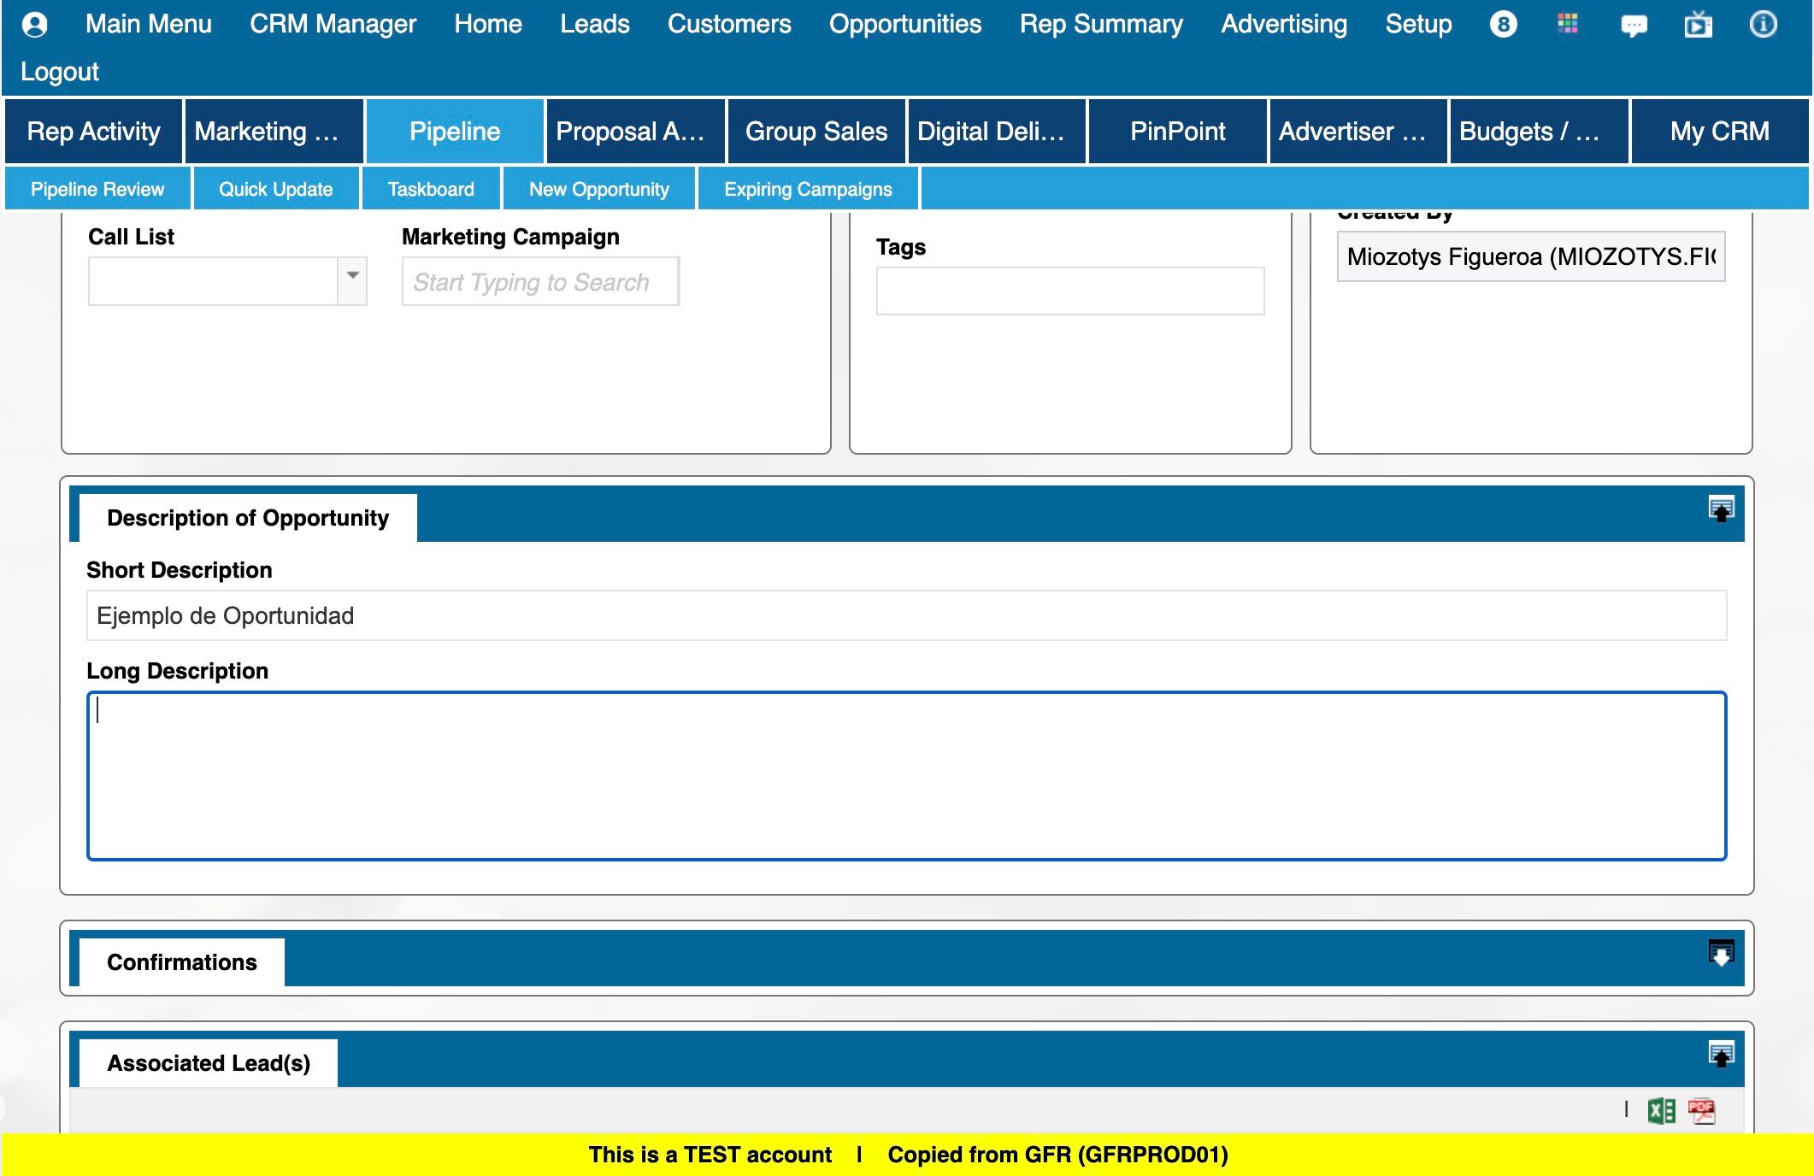Open the Taskboard sub-tab
The image size is (1814, 1176).
pyautogui.click(x=430, y=189)
